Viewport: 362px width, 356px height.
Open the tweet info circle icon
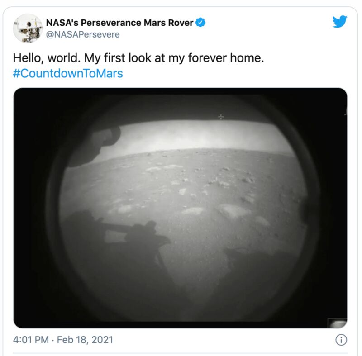coord(341,340)
